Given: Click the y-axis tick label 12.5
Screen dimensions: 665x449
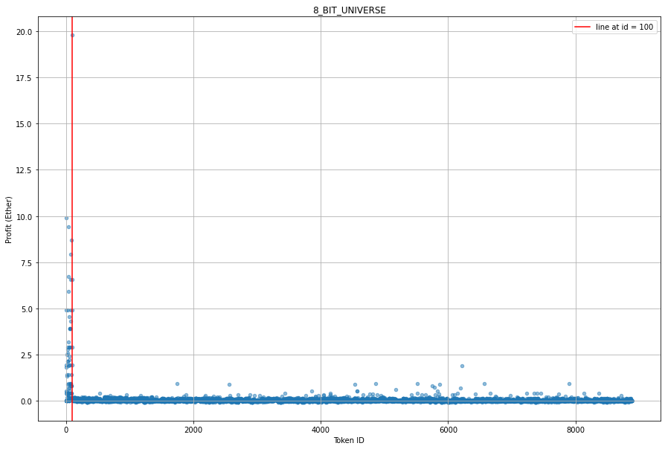Looking at the screenshot, I should (25, 170).
